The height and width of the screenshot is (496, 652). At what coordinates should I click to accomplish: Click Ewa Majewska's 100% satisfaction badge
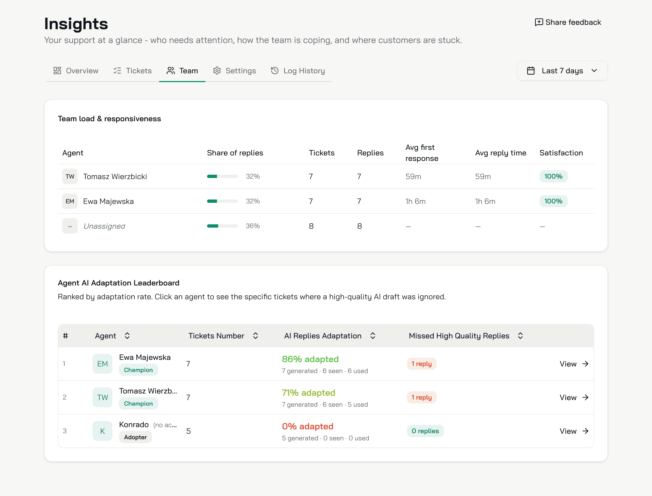pyautogui.click(x=553, y=201)
